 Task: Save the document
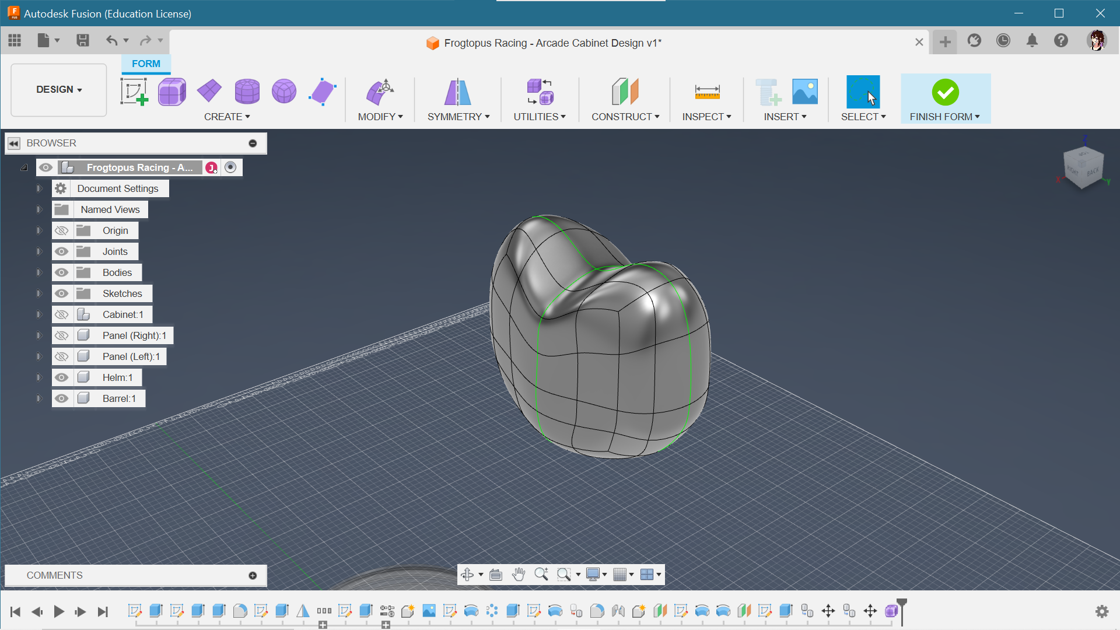82,40
